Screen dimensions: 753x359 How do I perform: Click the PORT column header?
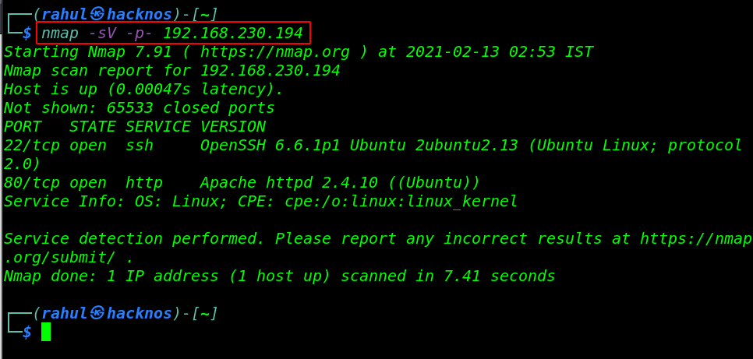(x=23, y=127)
